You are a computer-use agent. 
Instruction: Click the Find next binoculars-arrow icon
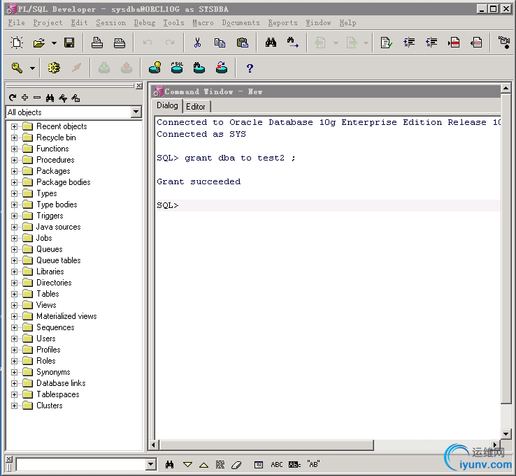point(292,43)
